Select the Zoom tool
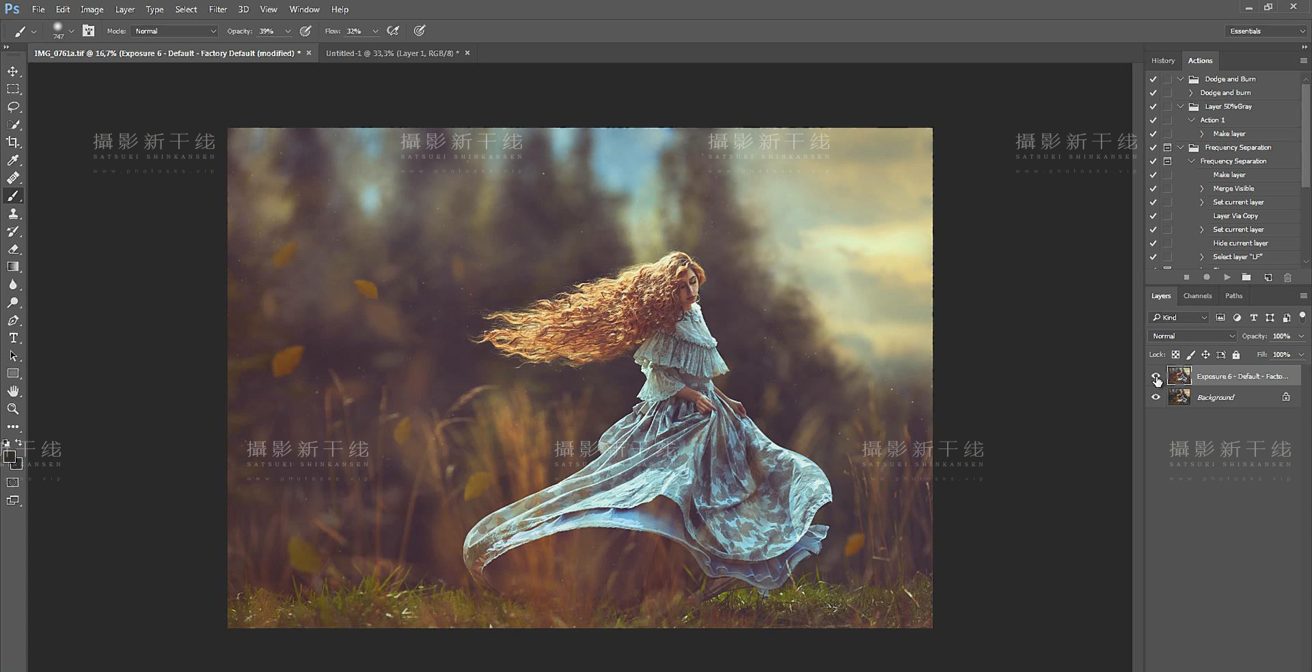 [13, 409]
